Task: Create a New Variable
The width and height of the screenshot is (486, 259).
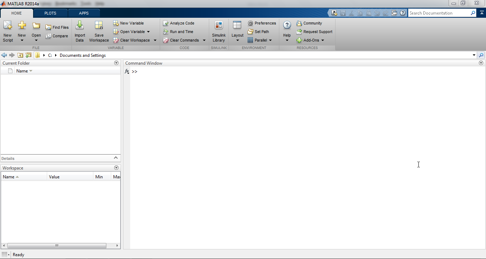Action: pos(128,23)
